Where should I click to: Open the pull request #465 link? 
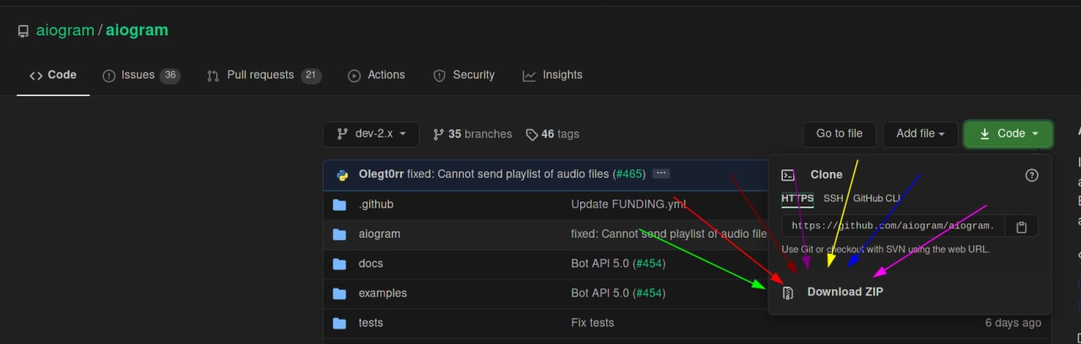click(629, 175)
